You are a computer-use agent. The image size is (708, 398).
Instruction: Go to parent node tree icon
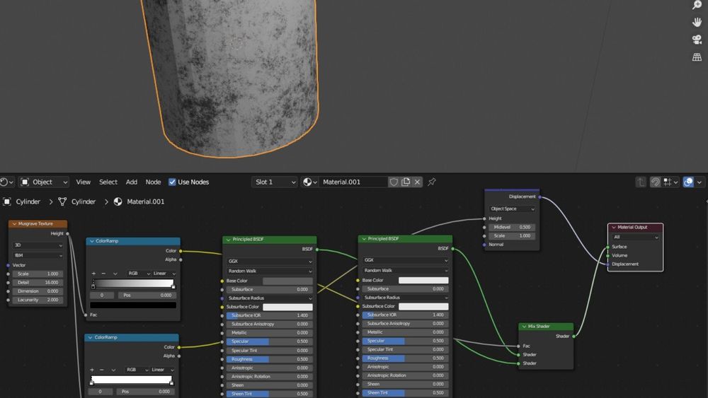pos(641,182)
